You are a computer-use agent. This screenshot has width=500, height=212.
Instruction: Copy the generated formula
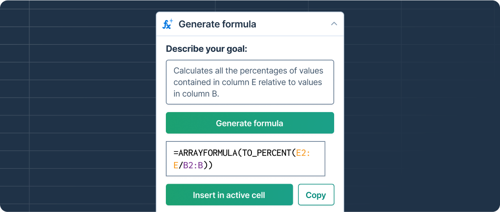pyautogui.click(x=316, y=195)
